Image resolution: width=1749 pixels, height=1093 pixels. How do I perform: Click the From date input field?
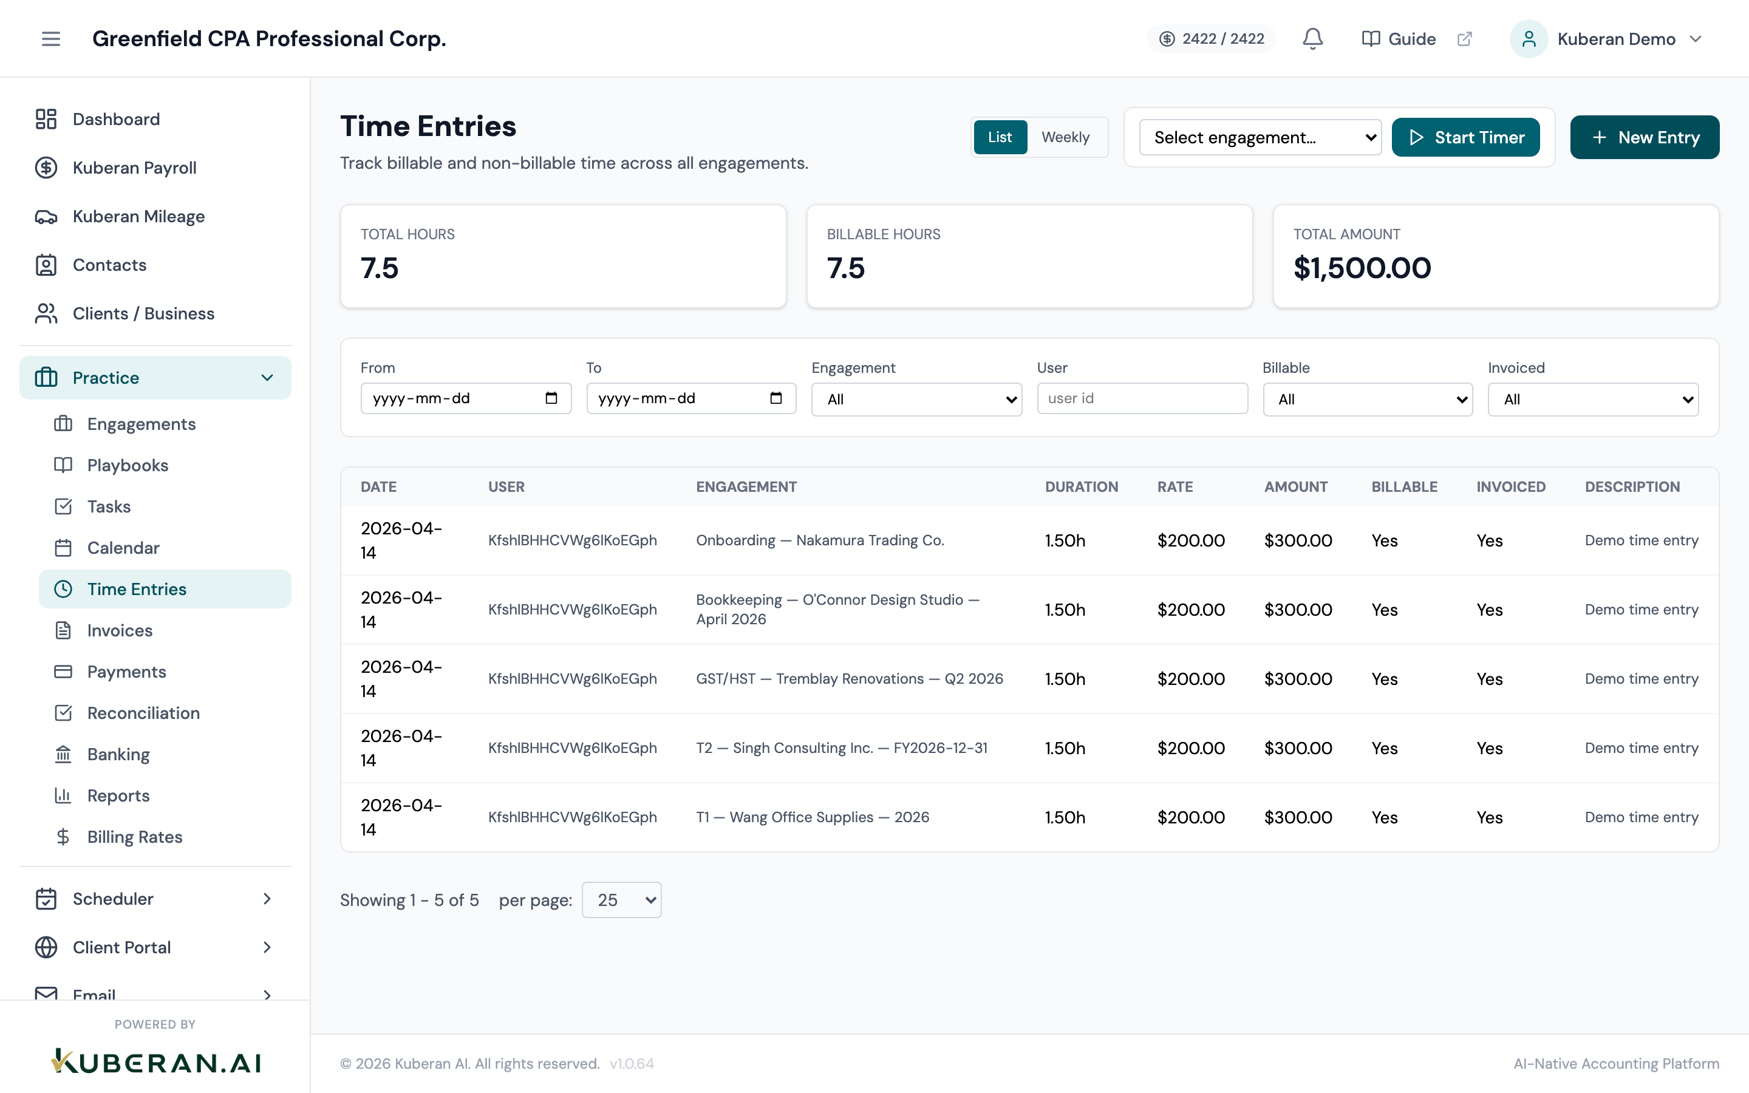tap(465, 398)
